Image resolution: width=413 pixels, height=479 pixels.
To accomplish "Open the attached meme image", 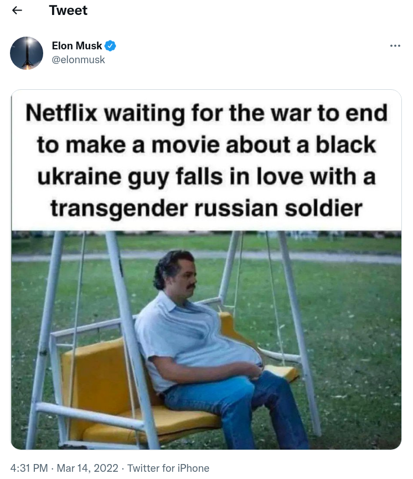I will pyautogui.click(x=206, y=269).
